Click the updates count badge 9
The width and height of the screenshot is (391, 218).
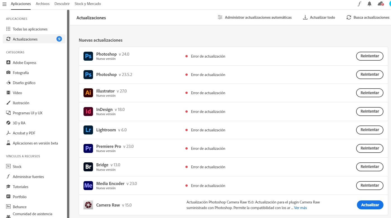pos(59,39)
